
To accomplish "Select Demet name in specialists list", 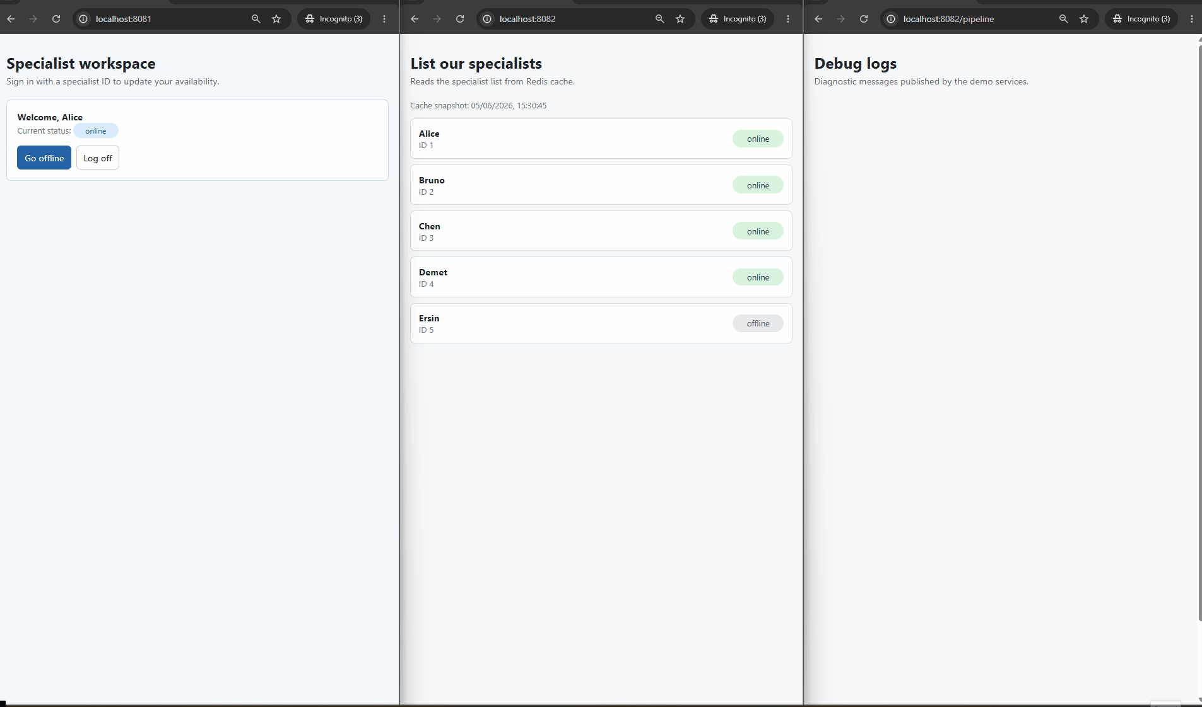I will pos(433,272).
